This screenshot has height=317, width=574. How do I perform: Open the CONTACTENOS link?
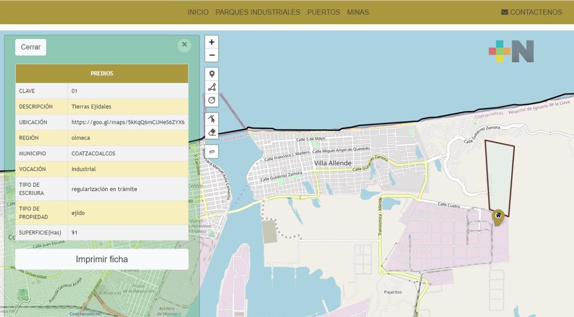(531, 12)
